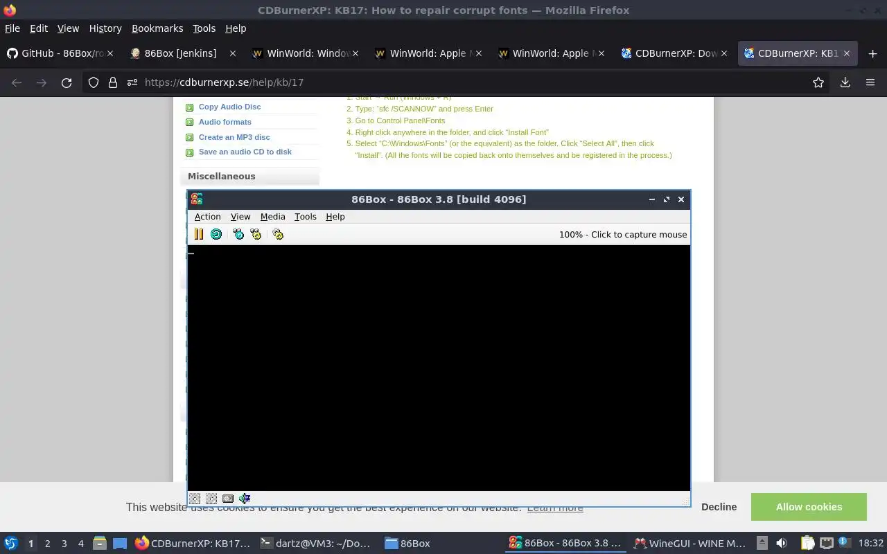Screen dimensions: 887x554
Task: Open 86Box Action menu
Action: (x=207, y=217)
